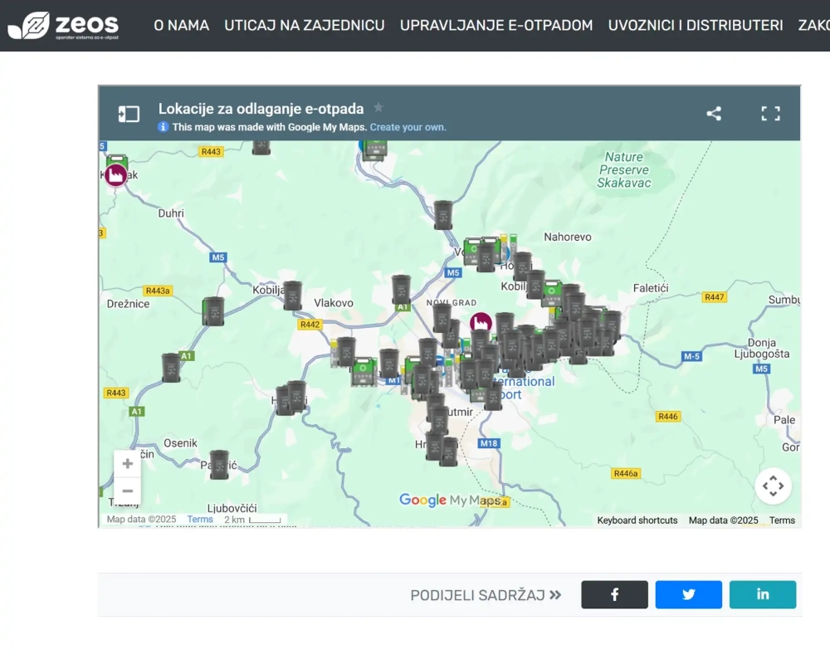Viewport: 830px width, 655px height.
Task: Open UVOZNICI I DISTRIBUTERI menu item
Action: [695, 26]
